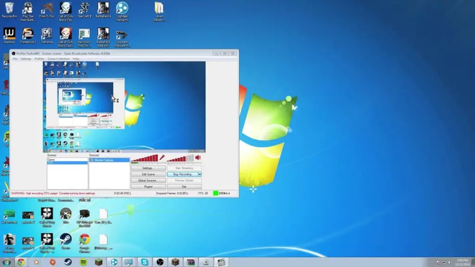Open the Scene Collection menu
The width and height of the screenshot is (475, 267).
(58, 59)
